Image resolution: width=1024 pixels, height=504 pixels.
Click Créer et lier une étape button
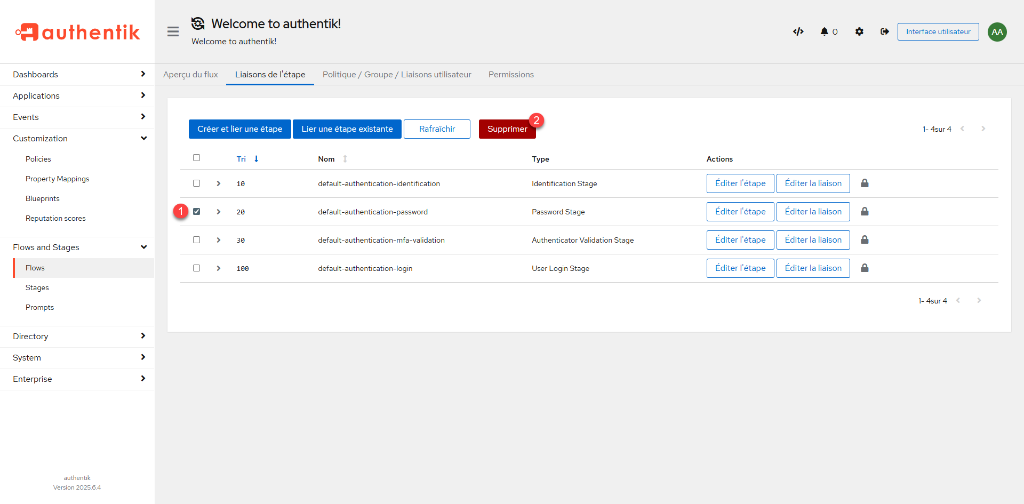(239, 129)
